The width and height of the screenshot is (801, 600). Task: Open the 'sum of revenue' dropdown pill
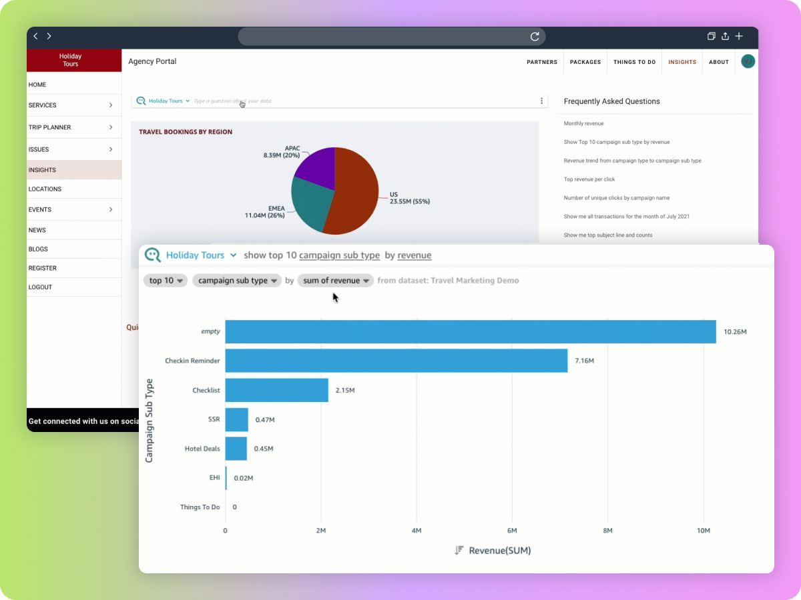pyautogui.click(x=336, y=281)
